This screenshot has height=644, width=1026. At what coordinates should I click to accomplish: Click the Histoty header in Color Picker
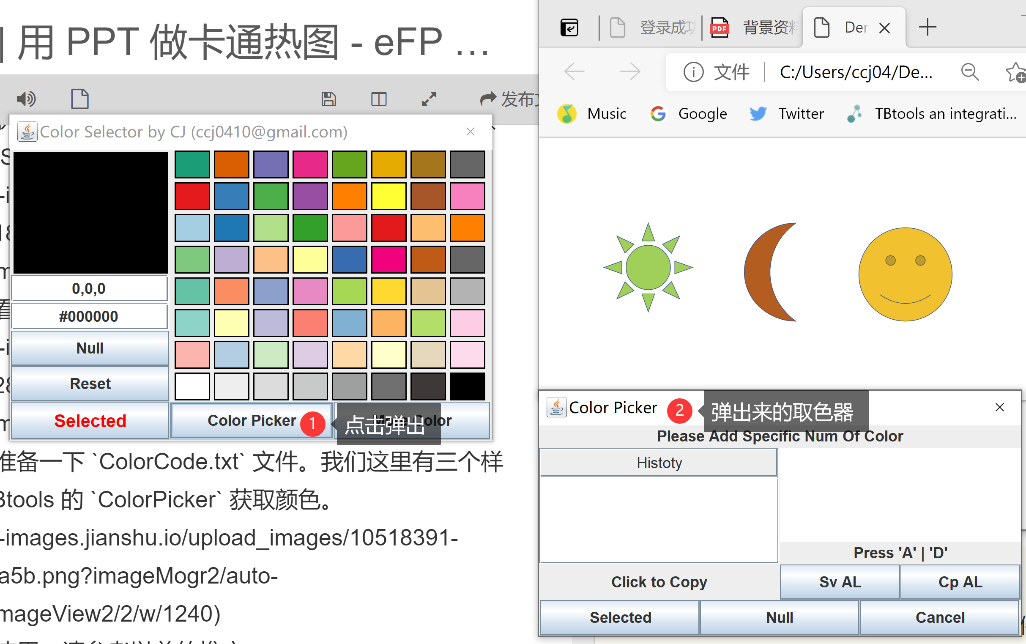[659, 463]
